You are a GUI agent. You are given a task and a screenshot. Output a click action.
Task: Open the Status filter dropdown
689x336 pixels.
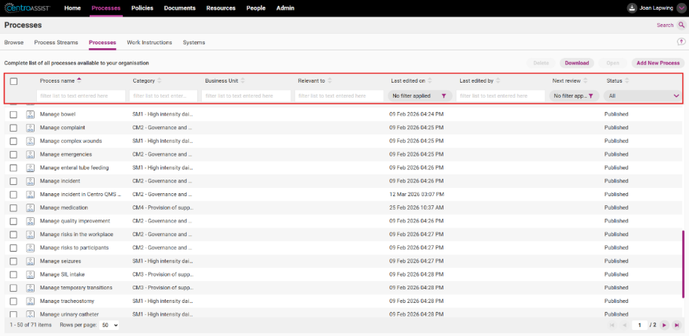(x=643, y=95)
